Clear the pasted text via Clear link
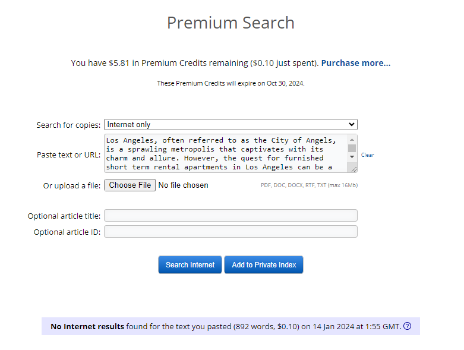Image resolution: width=464 pixels, height=350 pixels. click(x=368, y=154)
